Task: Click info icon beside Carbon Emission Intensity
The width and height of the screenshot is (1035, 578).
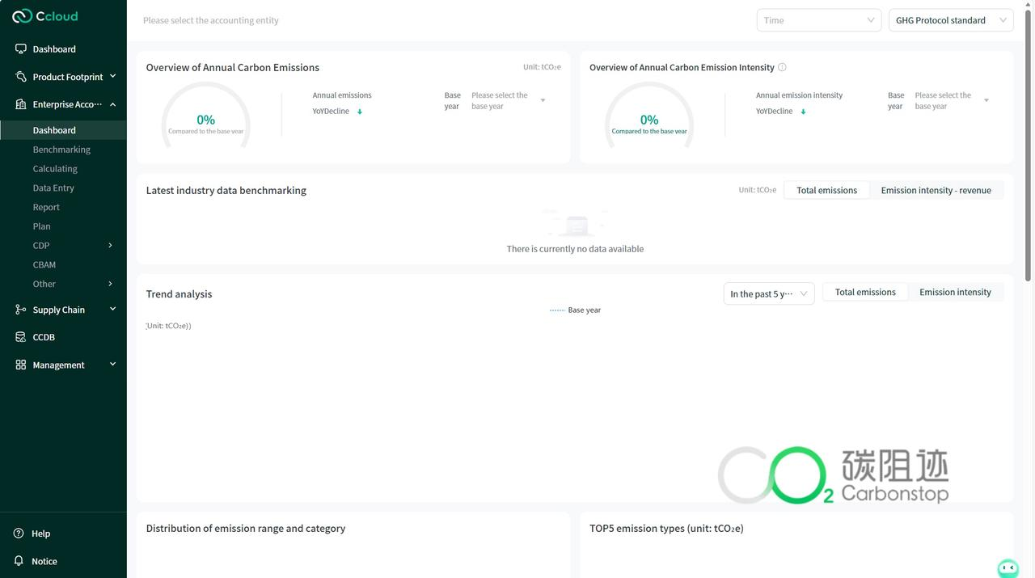Action: [782, 67]
